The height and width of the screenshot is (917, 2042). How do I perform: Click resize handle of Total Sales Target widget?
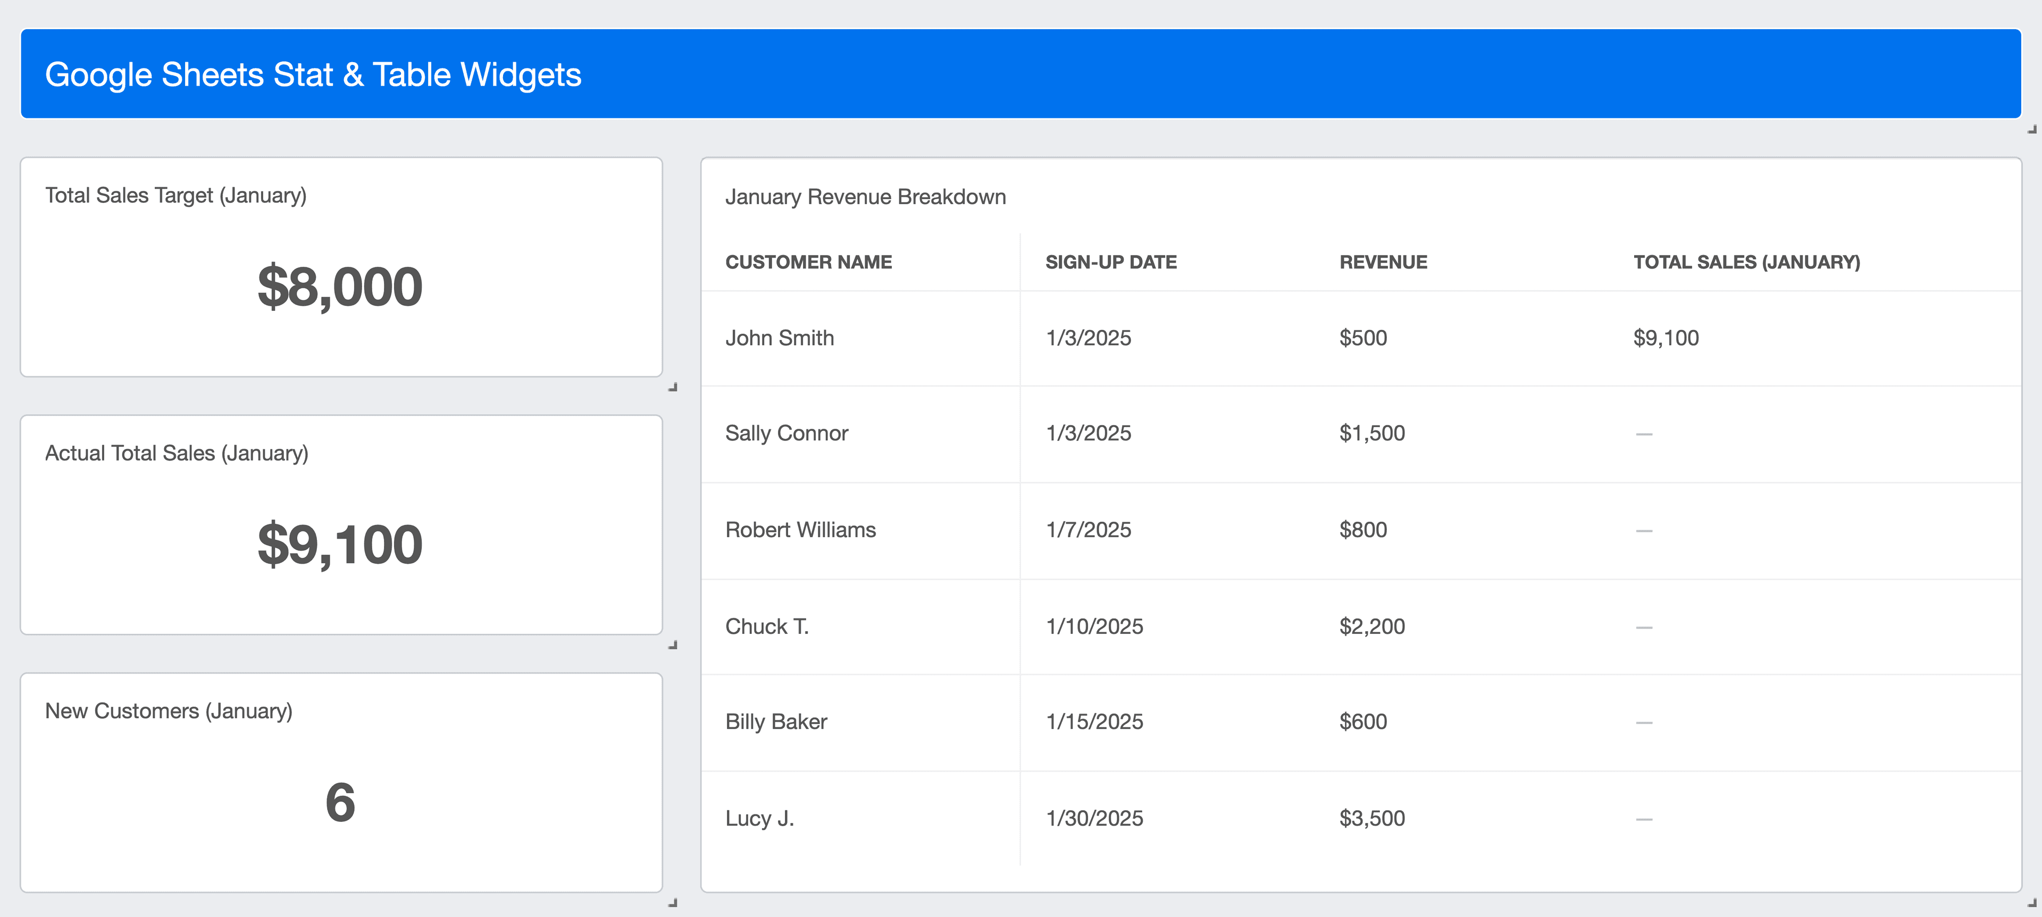click(x=673, y=387)
